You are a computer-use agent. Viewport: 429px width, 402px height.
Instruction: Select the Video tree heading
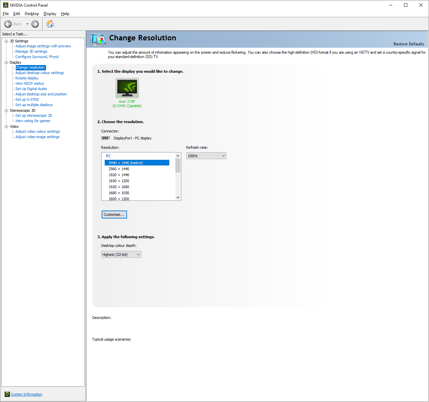click(14, 126)
